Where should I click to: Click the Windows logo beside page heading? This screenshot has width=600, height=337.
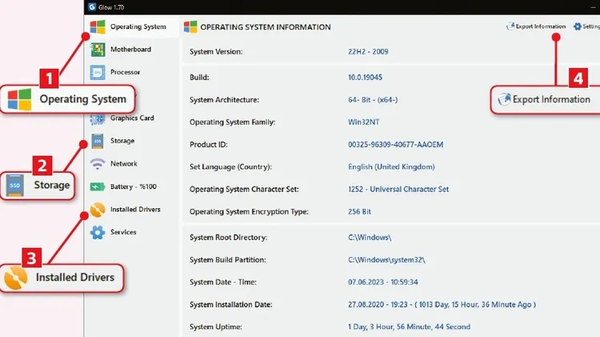(190, 26)
